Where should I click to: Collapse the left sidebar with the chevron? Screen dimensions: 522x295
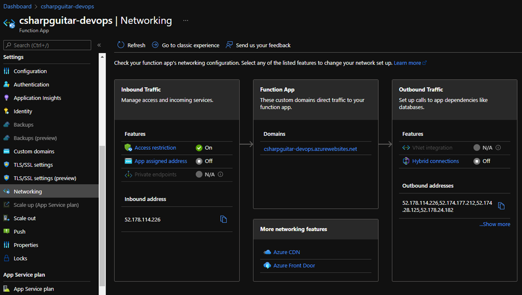pos(99,45)
